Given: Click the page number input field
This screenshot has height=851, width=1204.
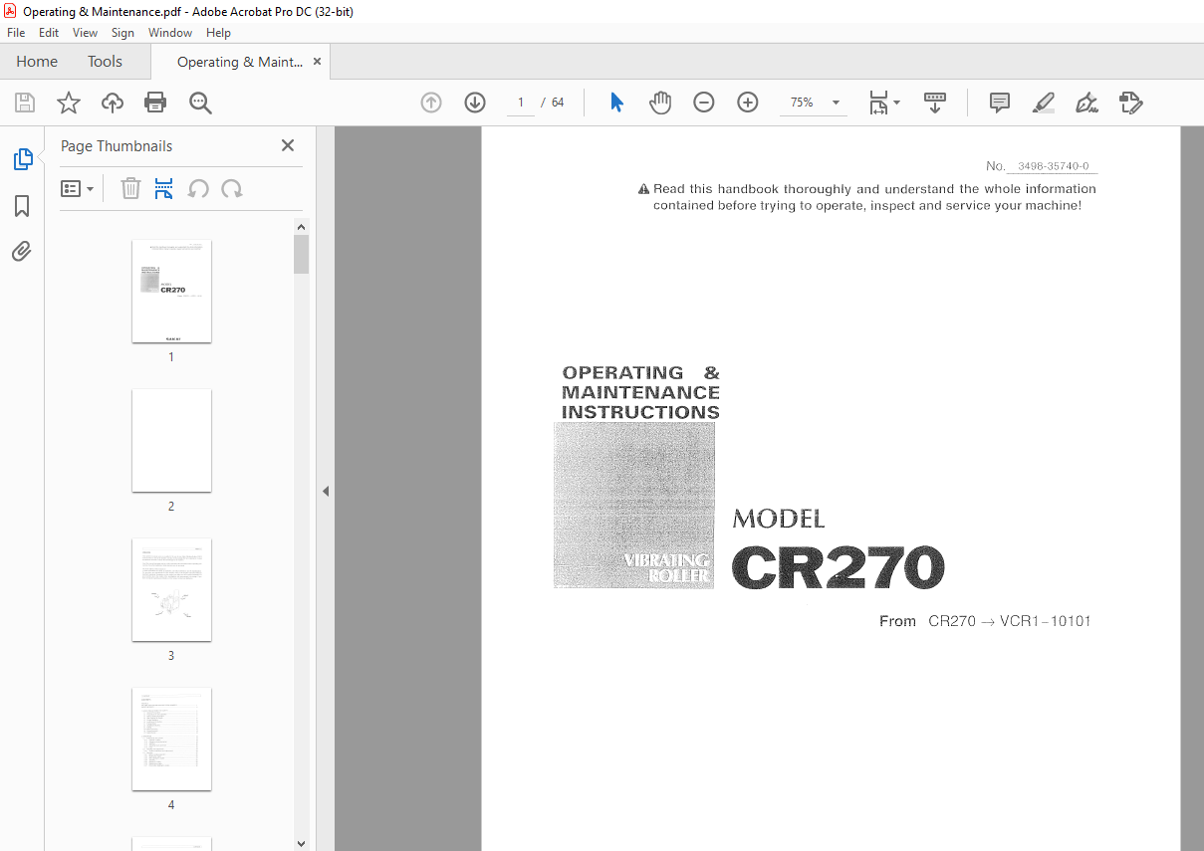Looking at the screenshot, I should pos(520,103).
